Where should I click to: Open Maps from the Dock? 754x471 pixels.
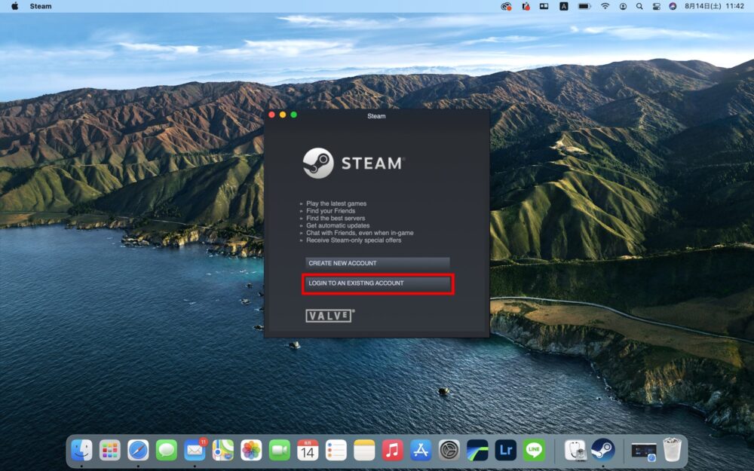point(223,451)
